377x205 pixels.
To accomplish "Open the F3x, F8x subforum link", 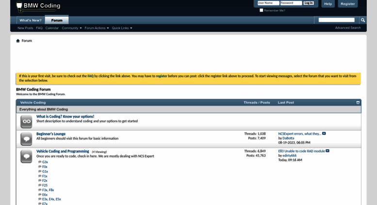I will (48, 190).
